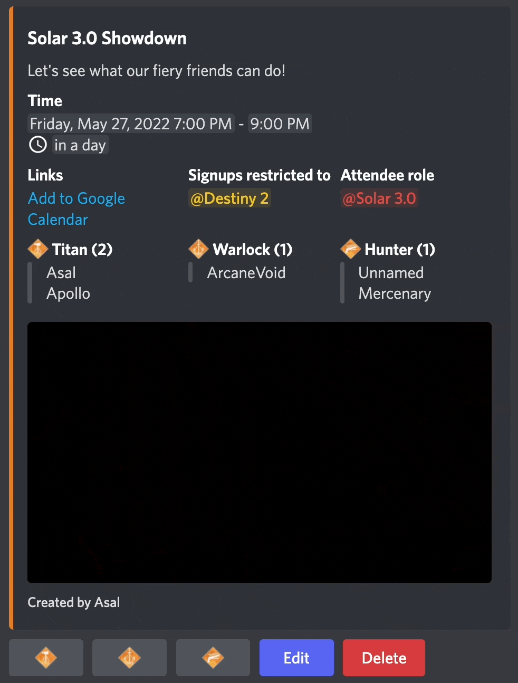Select attendee Apollo under Titan
Viewport: 518px width, 683px height.
click(68, 293)
